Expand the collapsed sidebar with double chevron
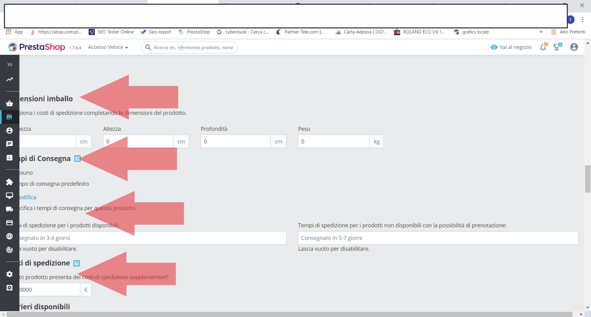 pyautogui.click(x=10, y=65)
